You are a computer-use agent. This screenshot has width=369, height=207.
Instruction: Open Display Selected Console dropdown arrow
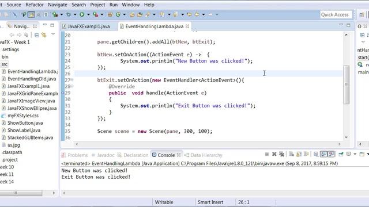coord(355,154)
